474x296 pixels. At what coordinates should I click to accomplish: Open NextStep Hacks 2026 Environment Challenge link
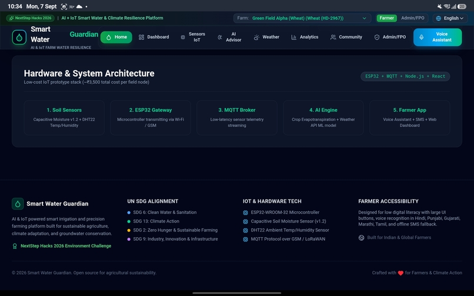coord(66,246)
